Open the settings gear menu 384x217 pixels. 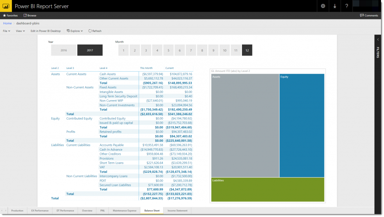[323, 6]
